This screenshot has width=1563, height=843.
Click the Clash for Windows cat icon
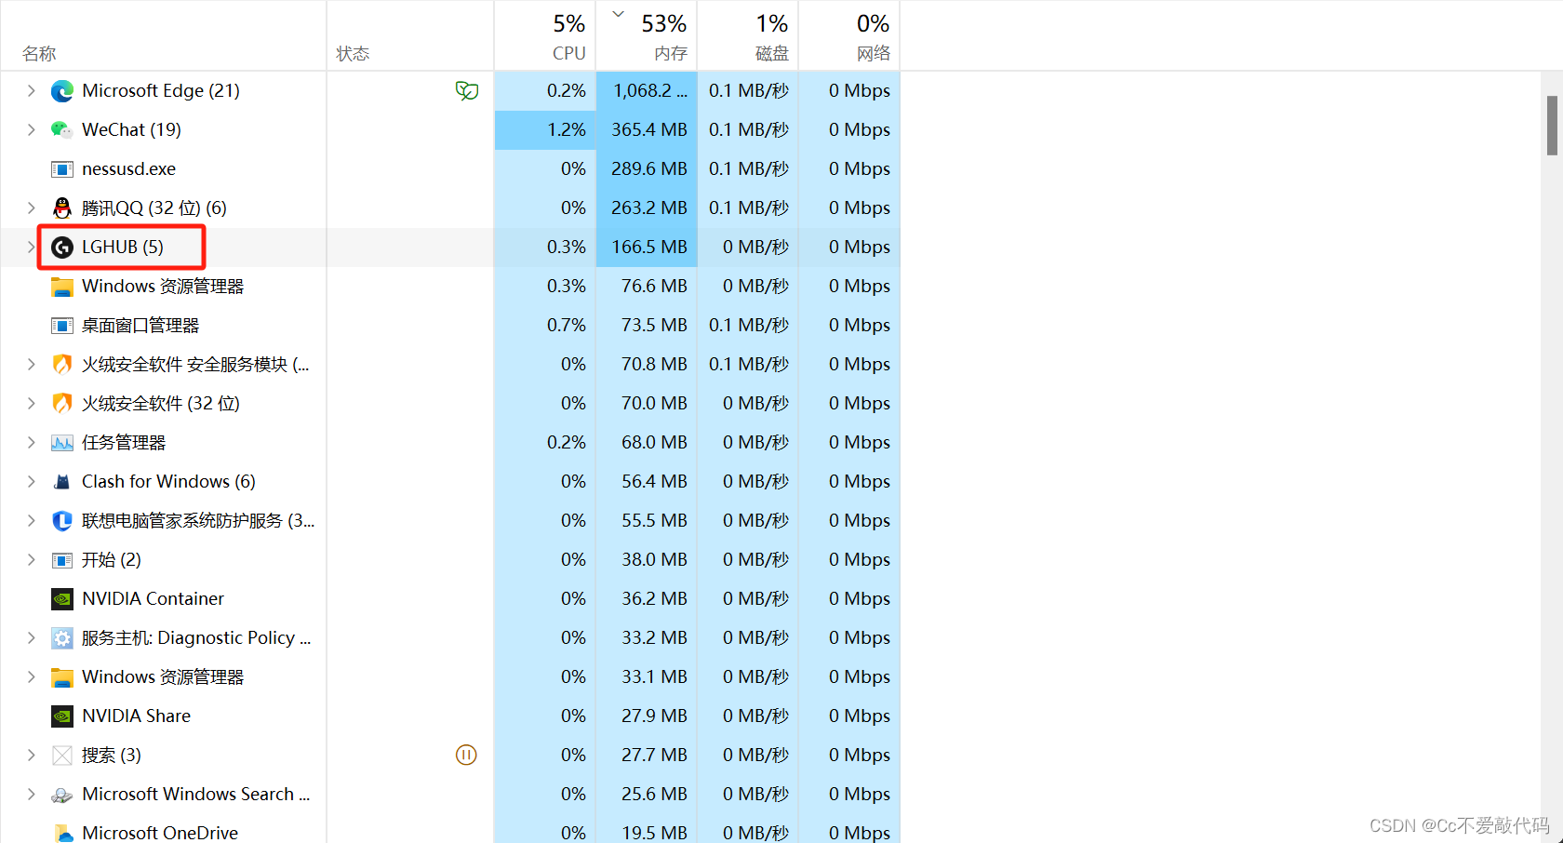click(62, 482)
